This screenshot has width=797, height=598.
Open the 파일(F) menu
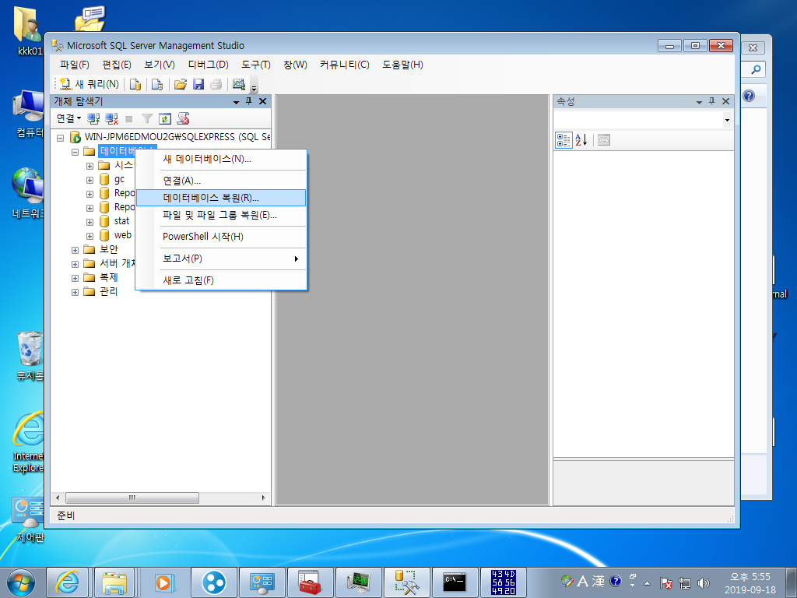(74, 65)
